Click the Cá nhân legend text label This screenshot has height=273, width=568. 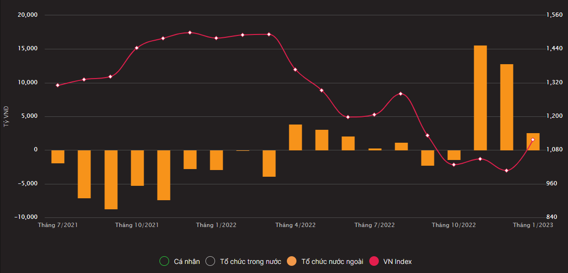point(187,262)
